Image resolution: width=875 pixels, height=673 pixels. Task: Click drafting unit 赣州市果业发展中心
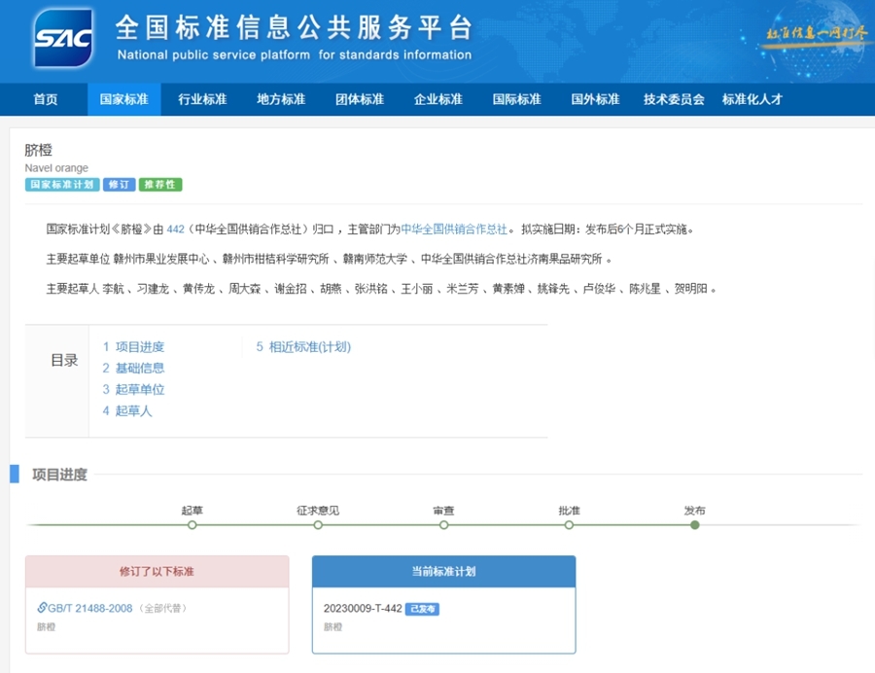161,259
